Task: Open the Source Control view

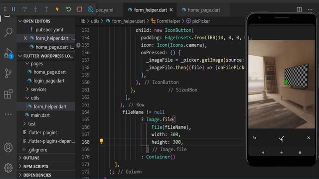Action: (x=8, y=73)
